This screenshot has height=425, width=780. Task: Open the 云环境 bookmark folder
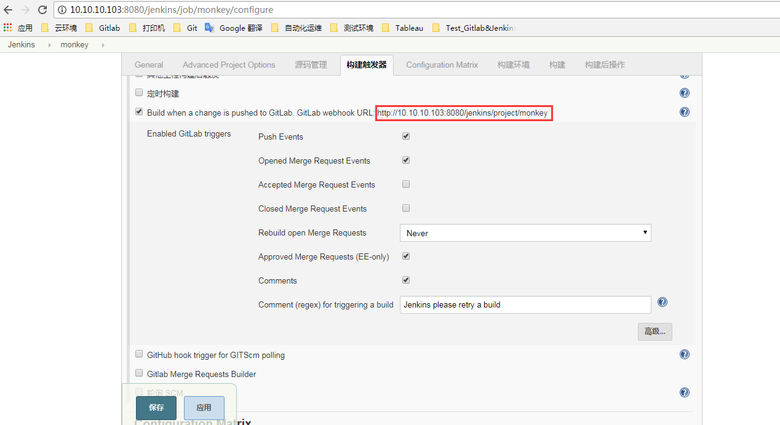pyautogui.click(x=59, y=28)
